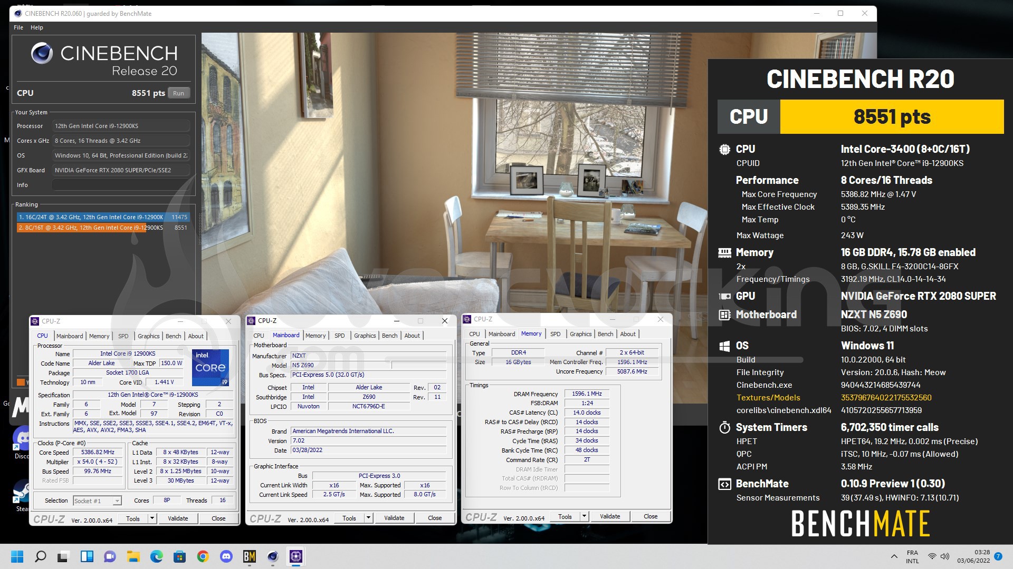The height and width of the screenshot is (569, 1013).
Task: Click Validate in middle CPU-Z window
Action: (394, 518)
